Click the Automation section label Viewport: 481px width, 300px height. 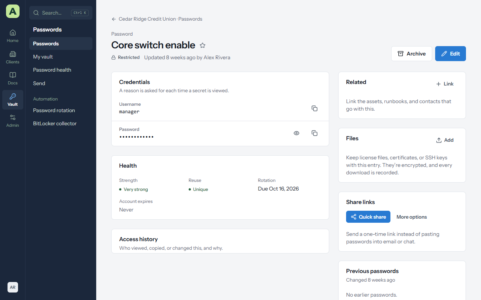(x=45, y=99)
